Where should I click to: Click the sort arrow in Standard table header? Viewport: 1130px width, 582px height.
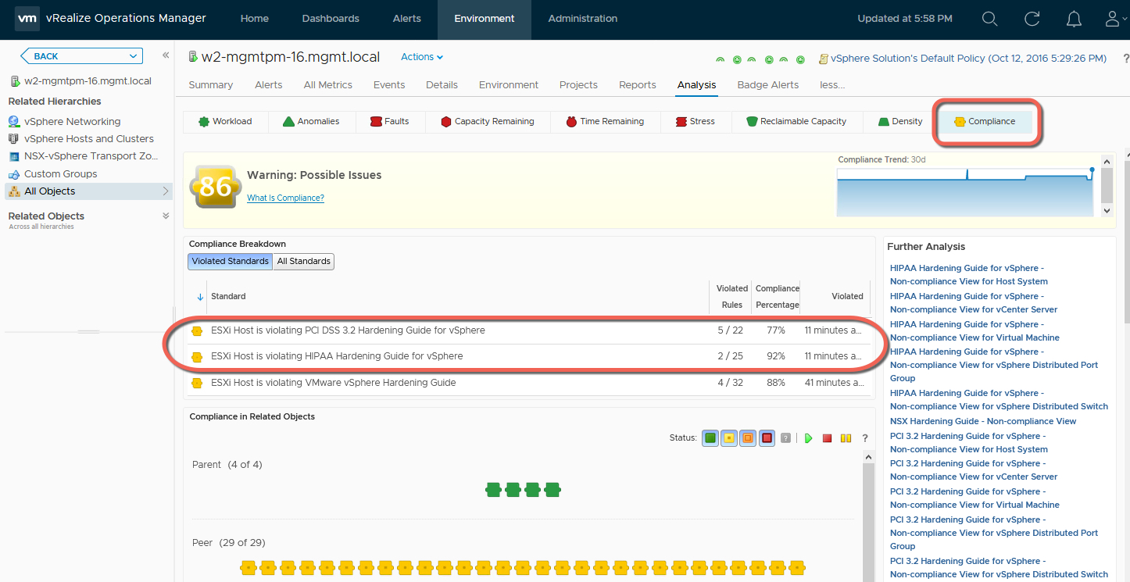point(200,297)
